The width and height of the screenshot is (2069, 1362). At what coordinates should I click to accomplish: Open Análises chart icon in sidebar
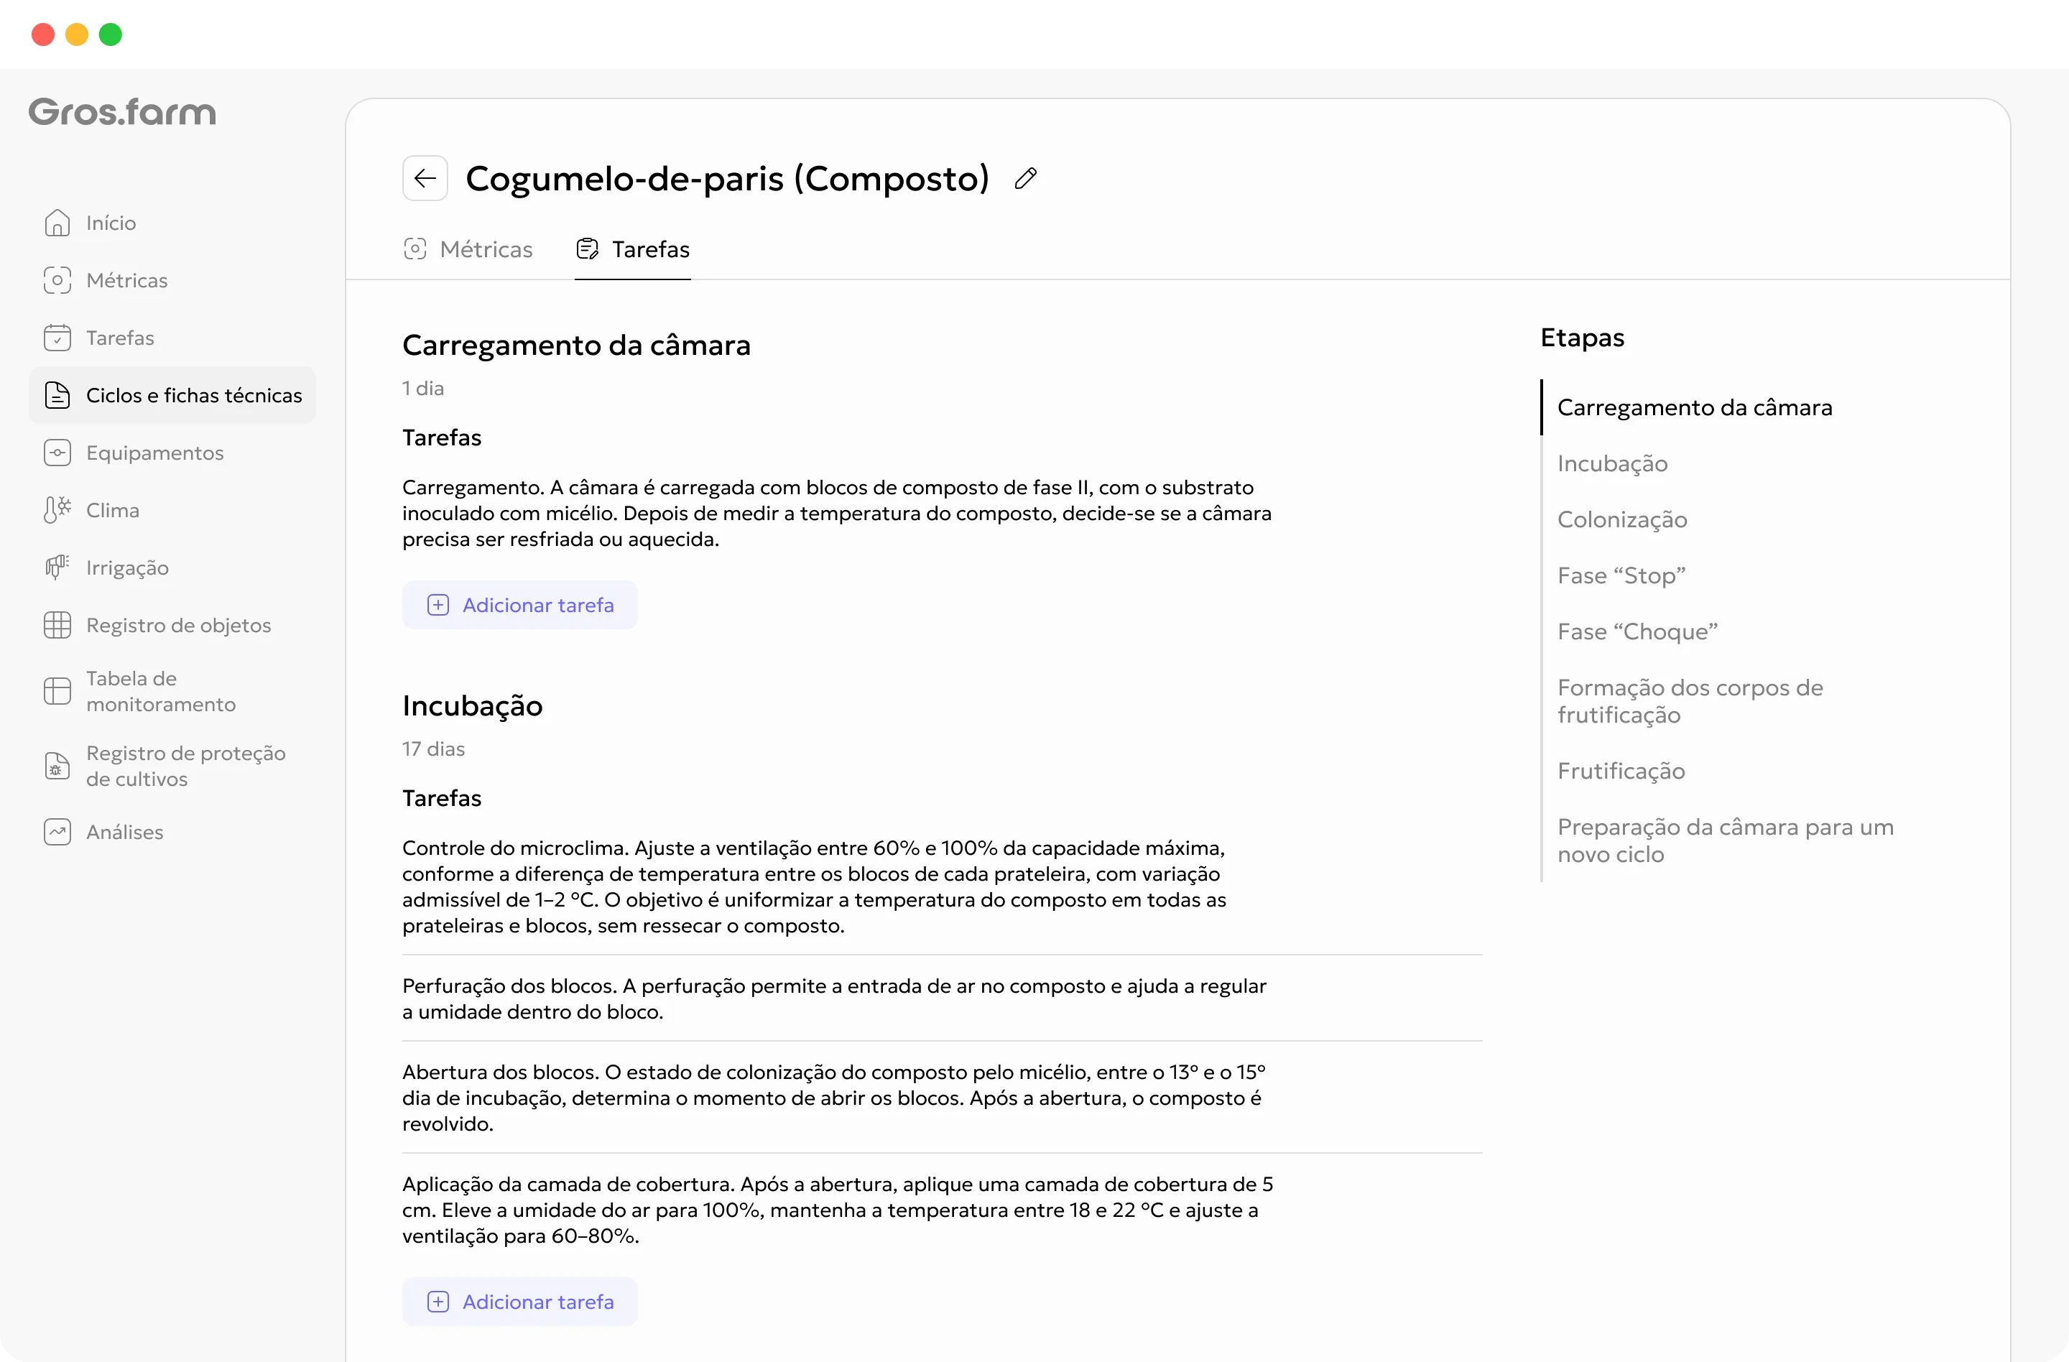click(x=57, y=832)
